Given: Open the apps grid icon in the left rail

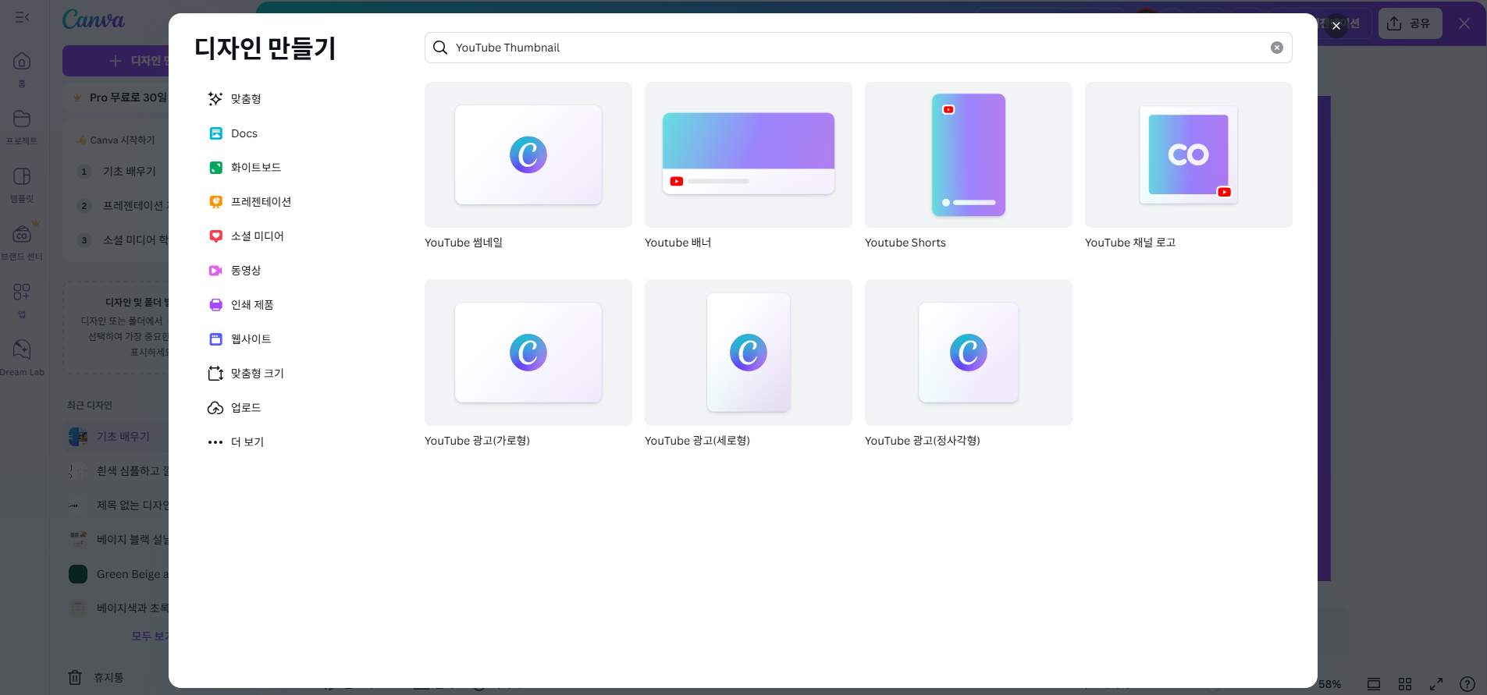Looking at the screenshot, I should [22, 292].
